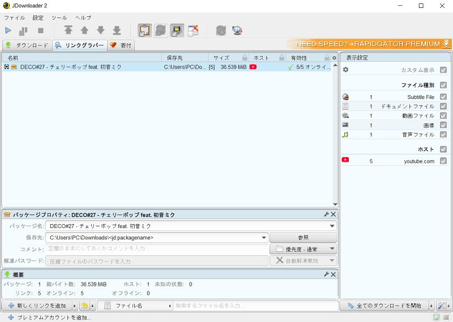This screenshot has width=453, height=322.
Task: Click the ホスト column lock icon
Action: pos(281,58)
